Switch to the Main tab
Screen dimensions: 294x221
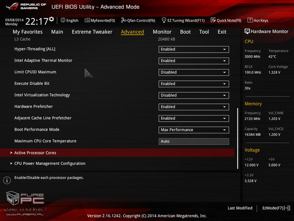[x=57, y=32]
